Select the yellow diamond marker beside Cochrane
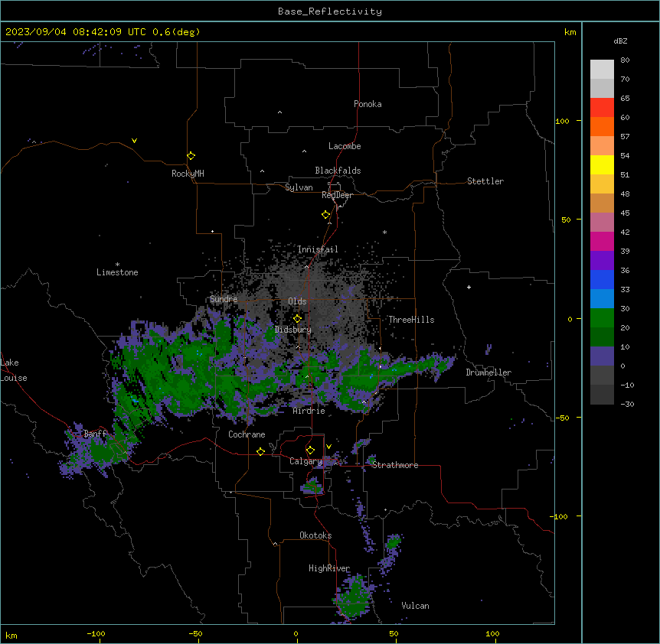This screenshot has width=660, height=644. (x=260, y=451)
